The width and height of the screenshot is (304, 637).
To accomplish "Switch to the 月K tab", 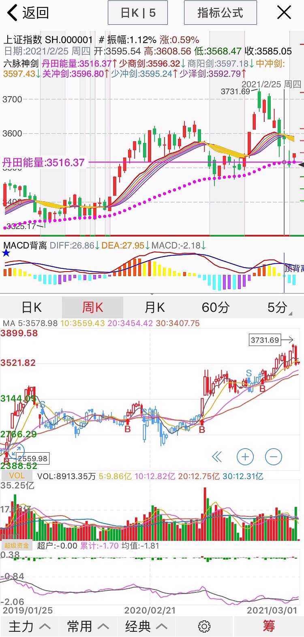I will [155, 307].
